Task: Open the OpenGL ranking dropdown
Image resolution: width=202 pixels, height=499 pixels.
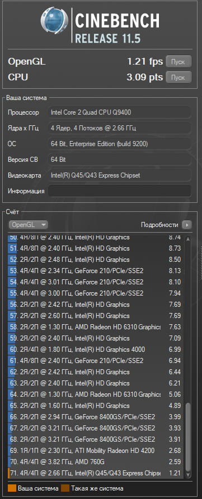Action: click(28, 225)
